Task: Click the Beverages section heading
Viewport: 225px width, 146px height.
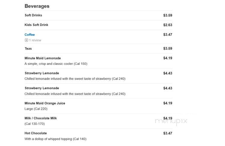Action: point(37,6)
